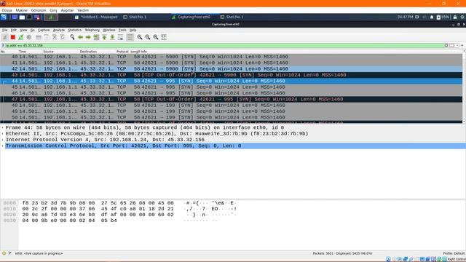Screen dimensions: 466x262
Task: Select packet 50 in the packet list
Action: point(232,117)
